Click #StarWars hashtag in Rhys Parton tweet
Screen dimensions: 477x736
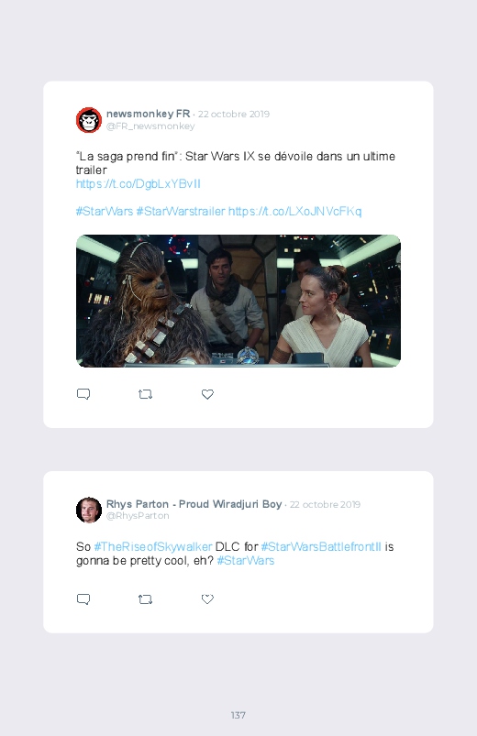[x=245, y=560]
